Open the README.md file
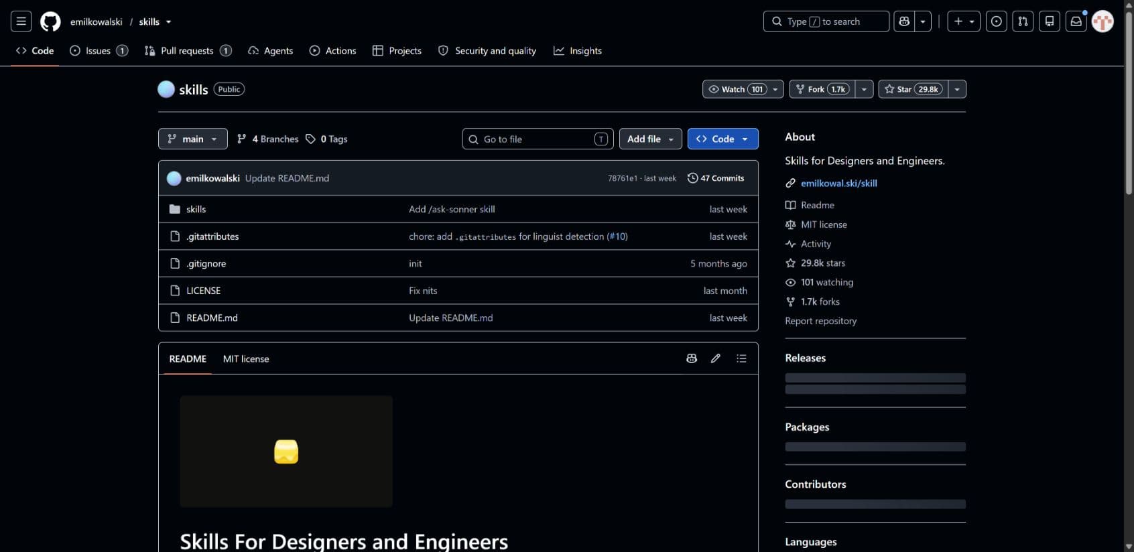The height and width of the screenshot is (552, 1134). (x=212, y=318)
